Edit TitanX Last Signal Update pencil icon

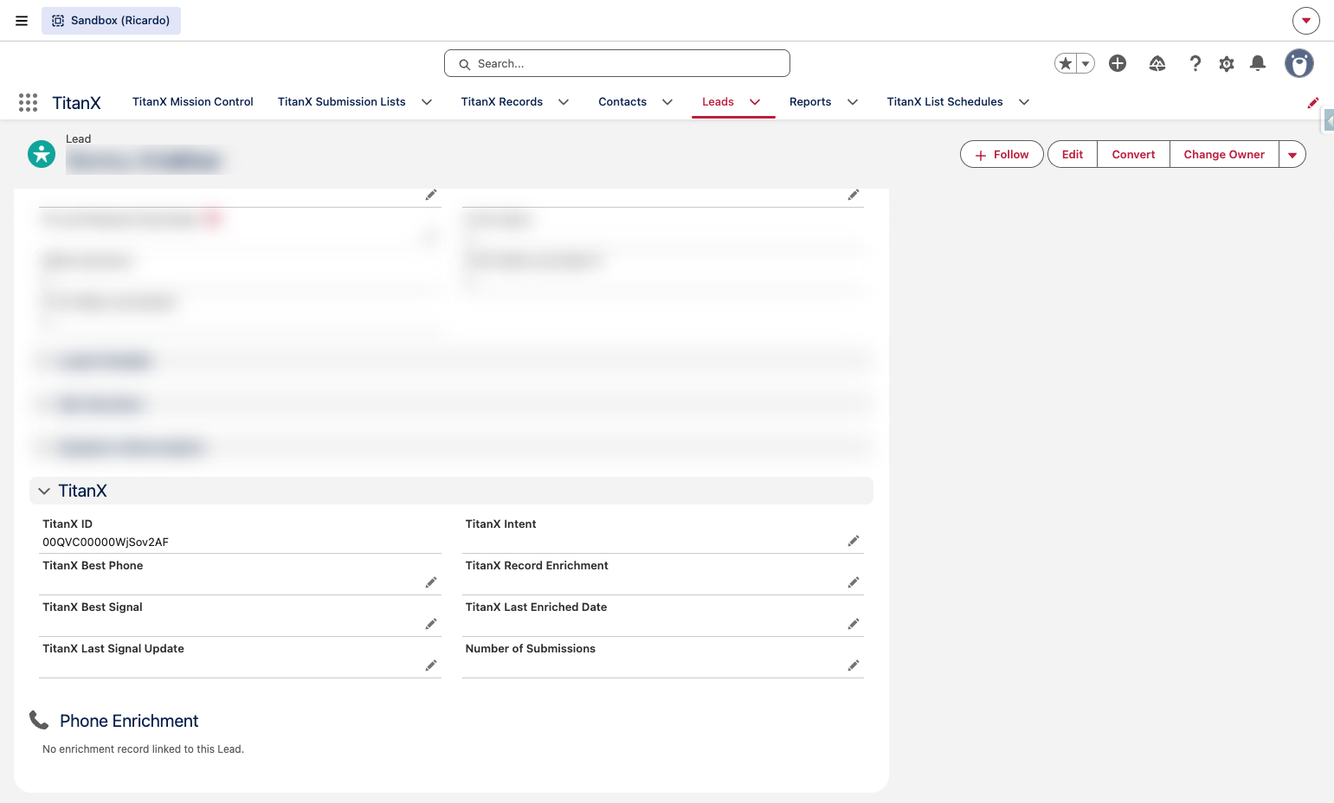(431, 665)
